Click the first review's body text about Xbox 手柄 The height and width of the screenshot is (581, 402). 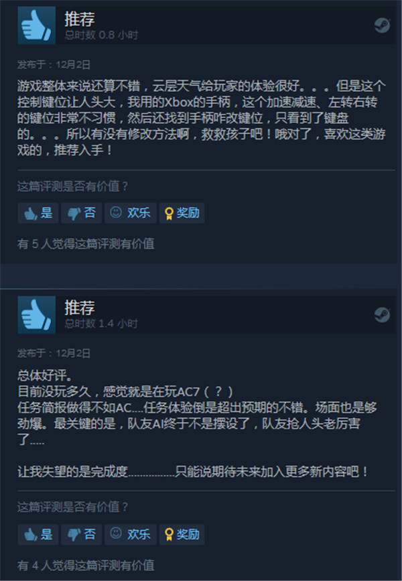(202, 118)
